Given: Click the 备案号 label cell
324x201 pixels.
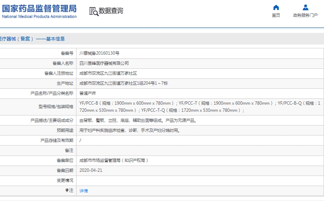Looking at the screenshot, I should [67, 53].
